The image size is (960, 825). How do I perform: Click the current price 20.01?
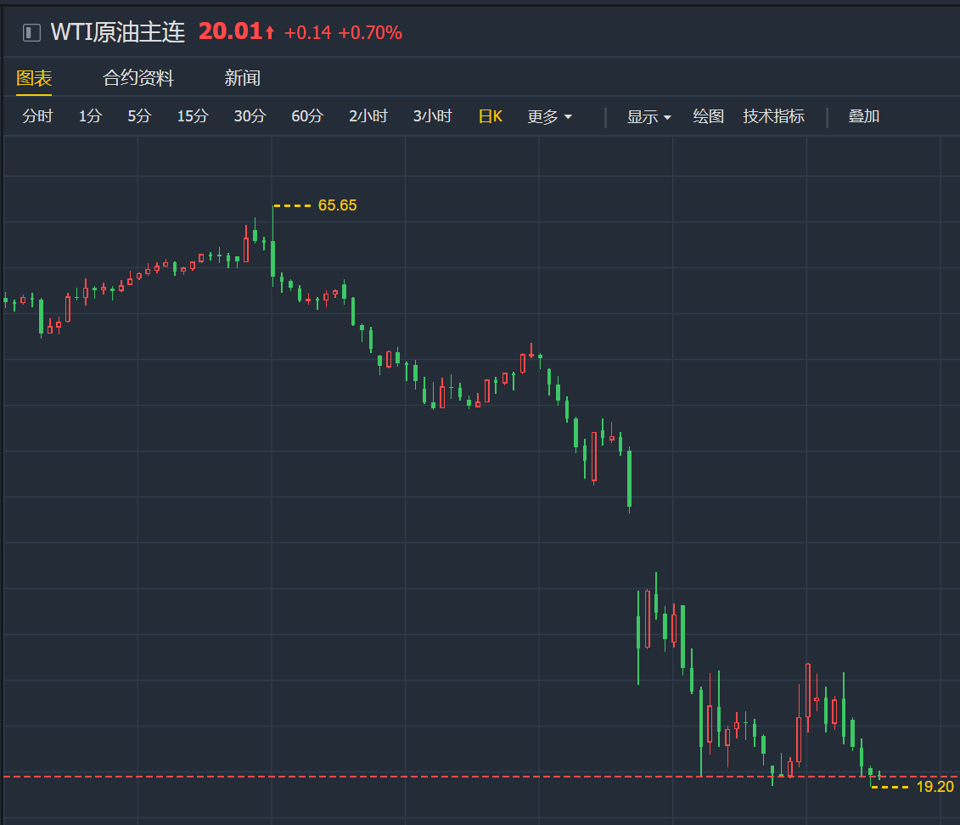pos(230,31)
